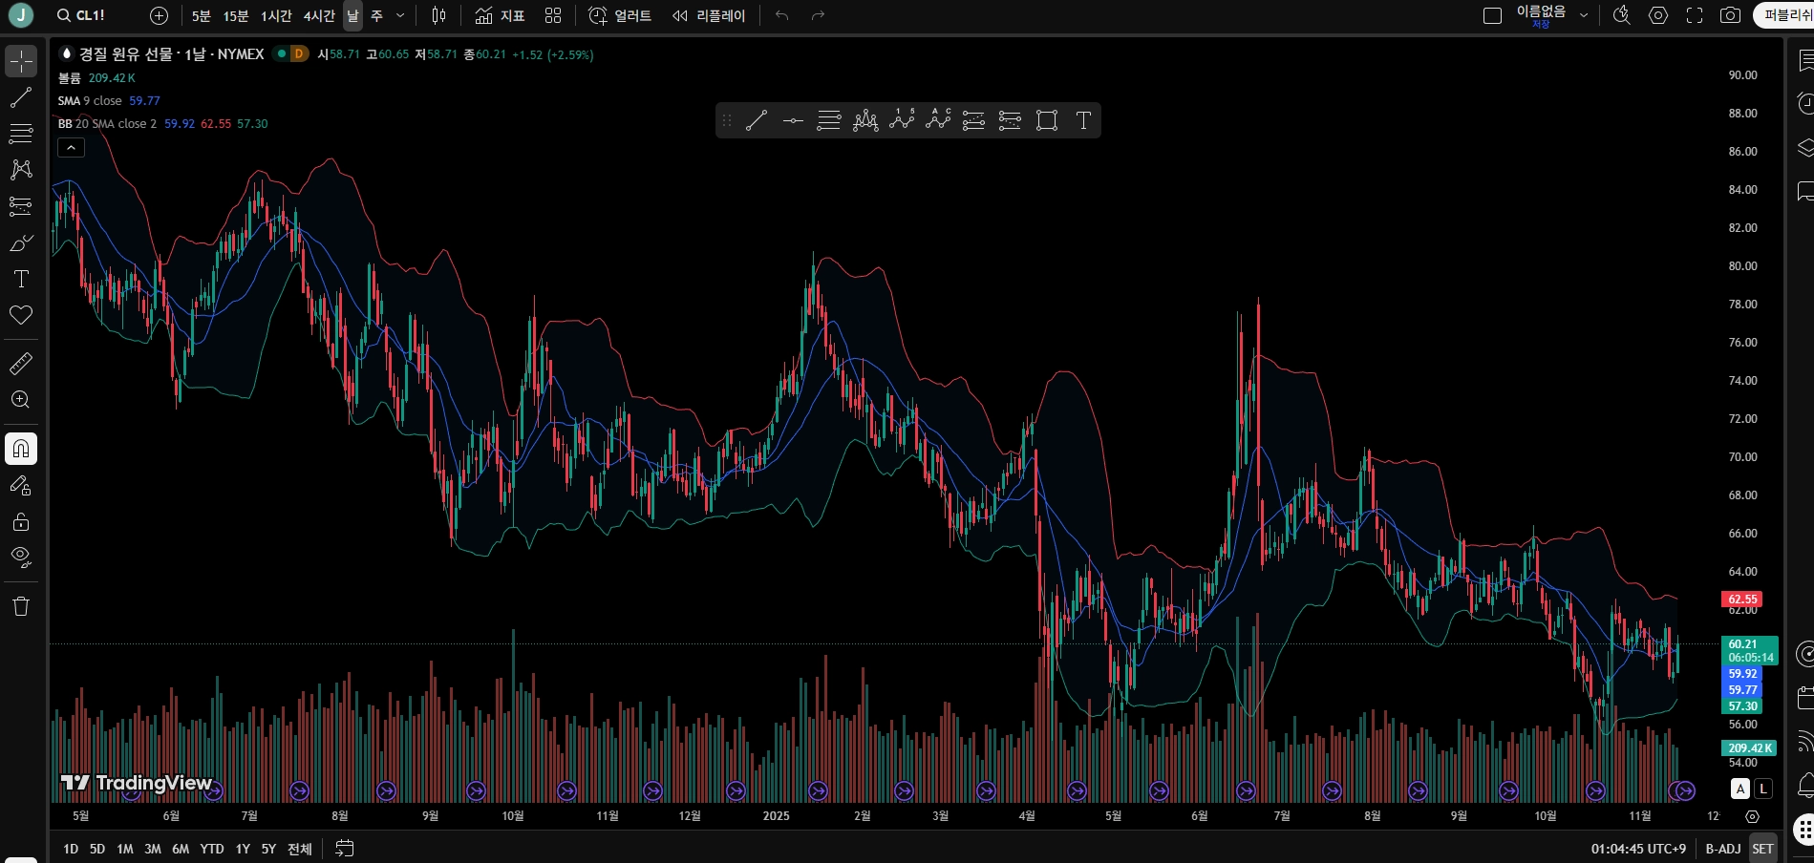
Task: Click the user avatar J
Action: (20, 15)
